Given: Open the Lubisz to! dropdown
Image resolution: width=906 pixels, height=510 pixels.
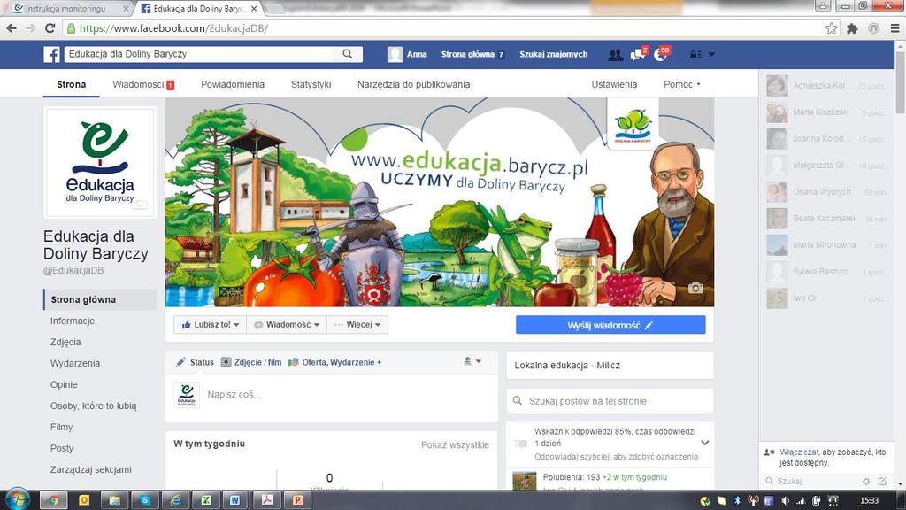Looking at the screenshot, I should 211,324.
